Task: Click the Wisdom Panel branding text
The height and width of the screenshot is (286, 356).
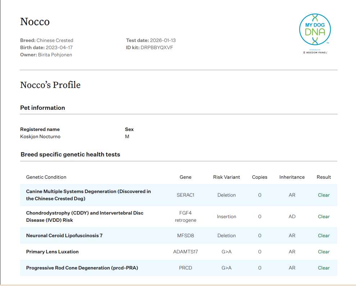Action: [x=315, y=52]
